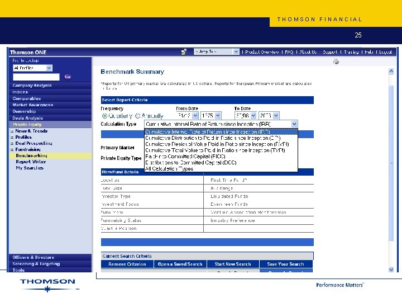Click Venture Association Memberships row
The width and height of the screenshot is (402, 302).
coord(248,213)
